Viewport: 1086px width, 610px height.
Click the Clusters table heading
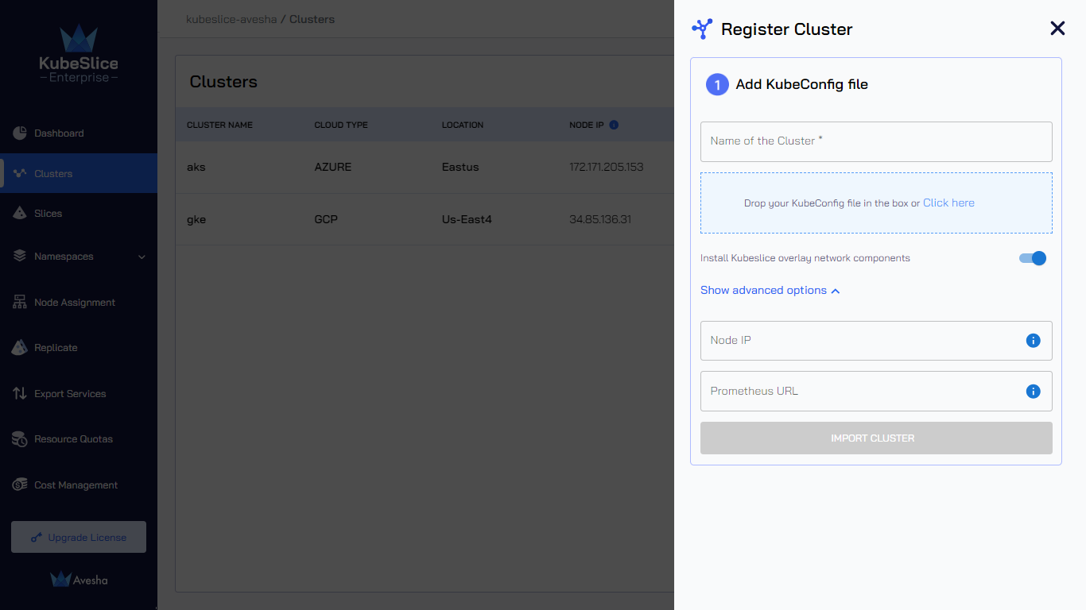click(x=223, y=82)
